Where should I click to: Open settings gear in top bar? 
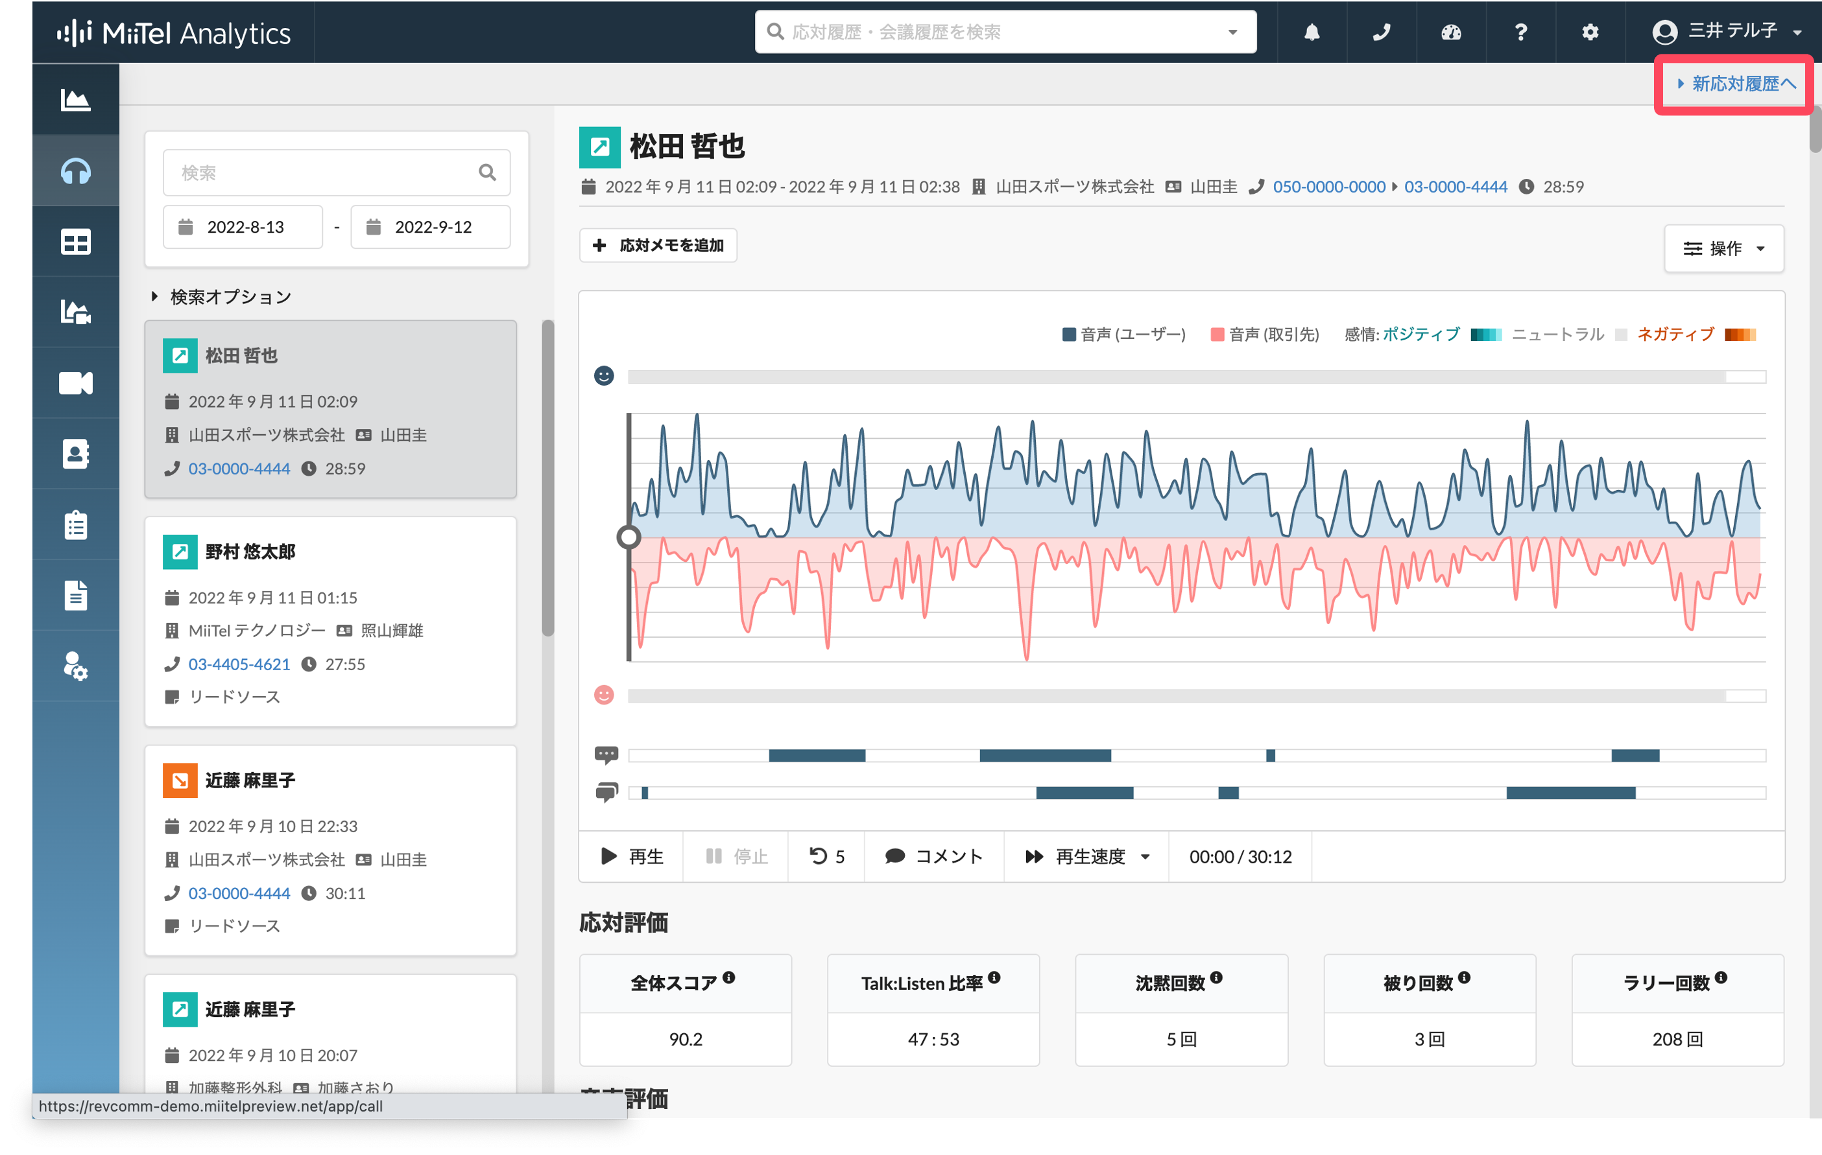tap(1590, 32)
